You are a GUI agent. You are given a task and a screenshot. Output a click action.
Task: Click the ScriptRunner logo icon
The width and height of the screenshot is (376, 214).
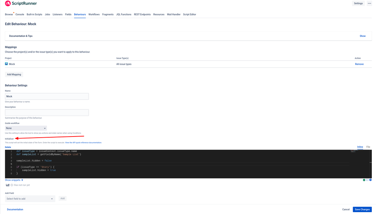click(x=8, y=3)
